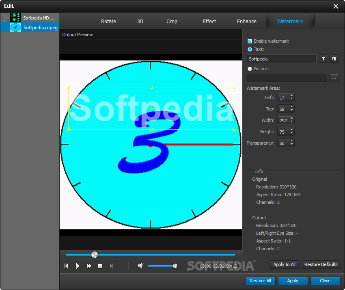The height and width of the screenshot is (290, 345).
Task: Select the Watermark tab
Action: click(290, 22)
